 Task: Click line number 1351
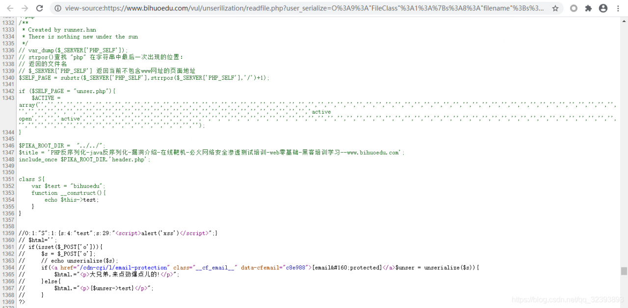pos(8,179)
